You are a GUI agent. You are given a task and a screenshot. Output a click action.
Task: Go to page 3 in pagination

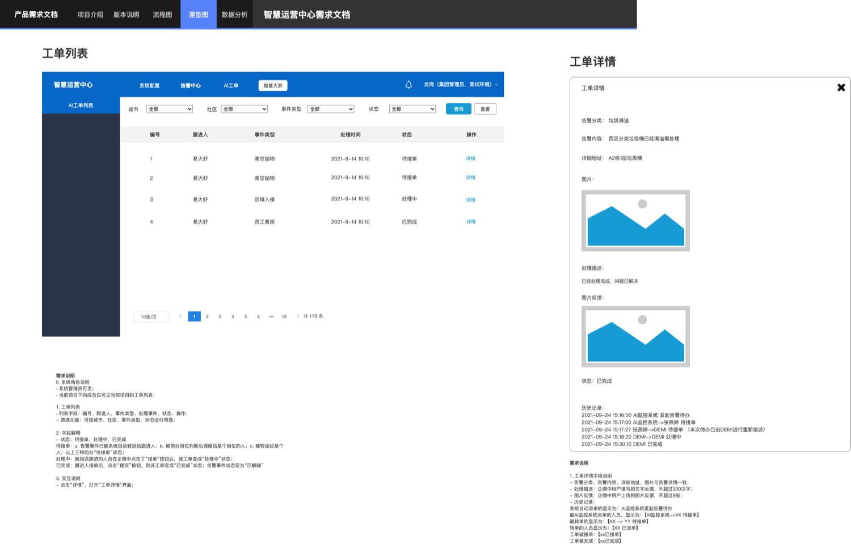coord(220,317)
